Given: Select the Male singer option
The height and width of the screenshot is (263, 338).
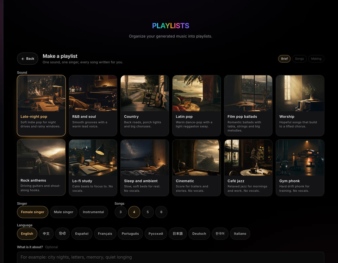Looking at the screenshot, I should (64, 212).
